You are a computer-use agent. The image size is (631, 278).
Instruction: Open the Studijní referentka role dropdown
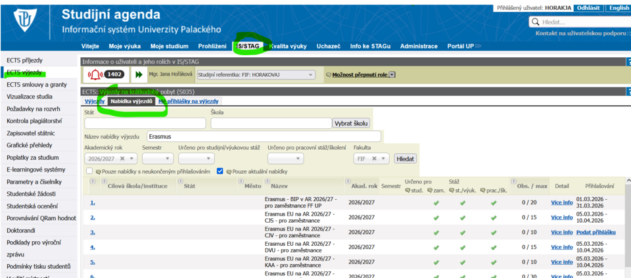tap(255, 75)
